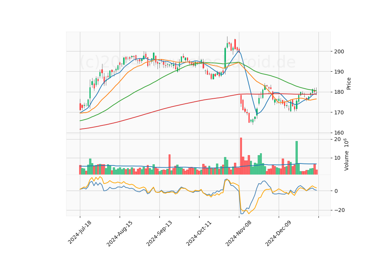Click the 2024-Dec-09 date label
This screenshot has height=263, width=367.
[278, 233]
